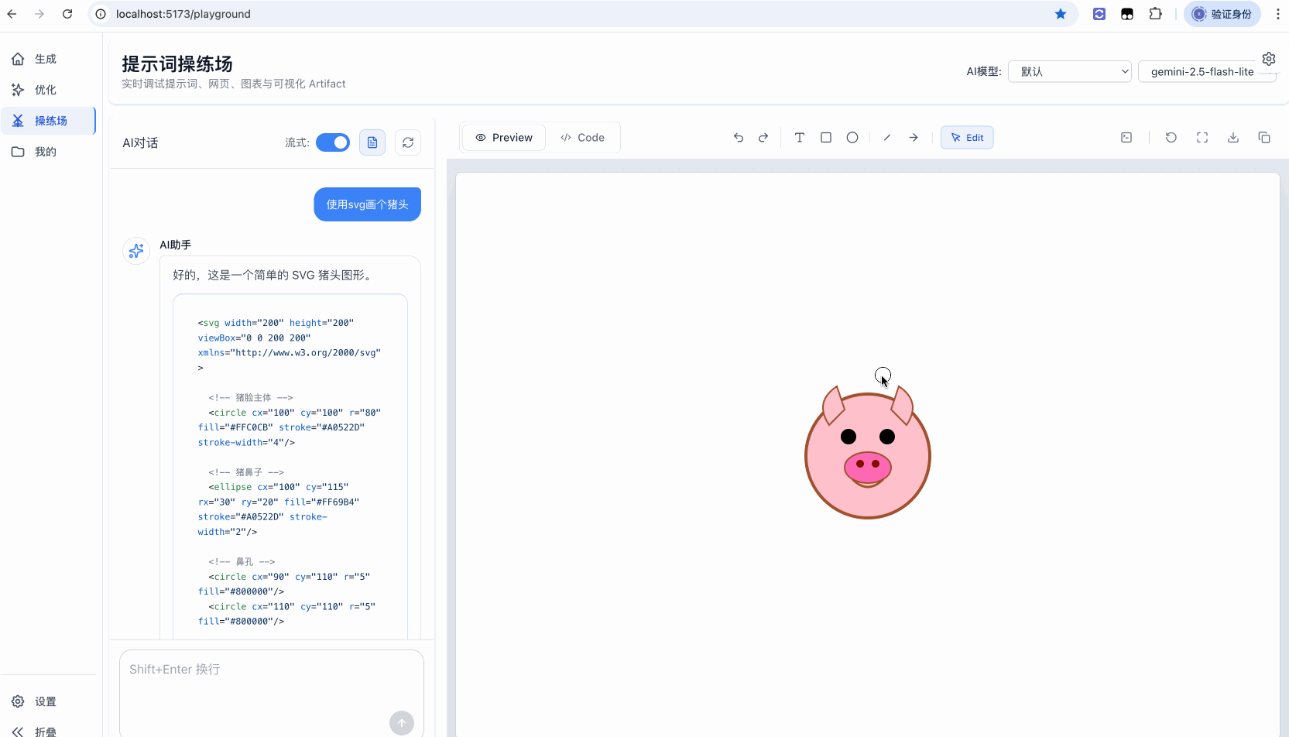
Task: Select the Arrow drawing tool
Action: [x=914, y=138]
